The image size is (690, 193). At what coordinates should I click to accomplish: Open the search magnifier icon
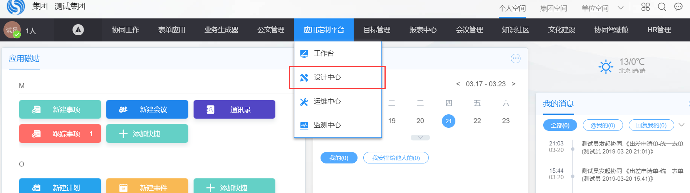(662, 7)
